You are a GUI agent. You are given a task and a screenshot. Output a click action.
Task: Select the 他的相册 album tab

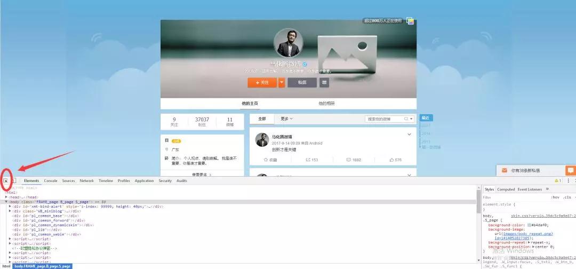pyautogui.click(x=326, y=104)
